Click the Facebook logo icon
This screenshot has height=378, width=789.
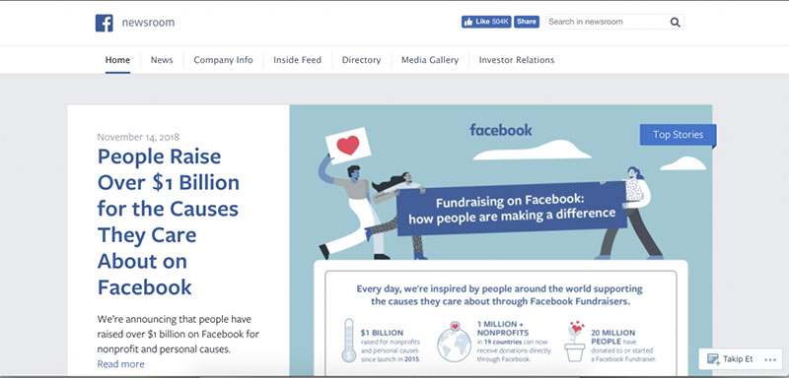point(105,23)
